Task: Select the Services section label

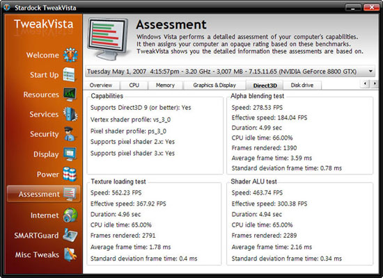Action: (x=44, y=115)
